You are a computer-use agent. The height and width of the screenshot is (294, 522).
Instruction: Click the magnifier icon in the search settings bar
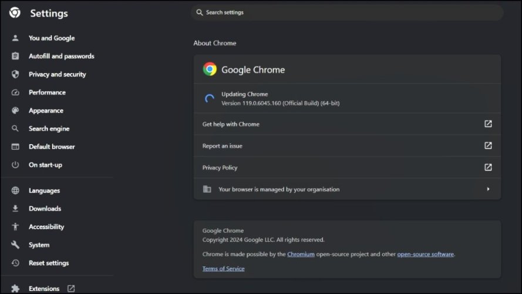click(200, 12)
